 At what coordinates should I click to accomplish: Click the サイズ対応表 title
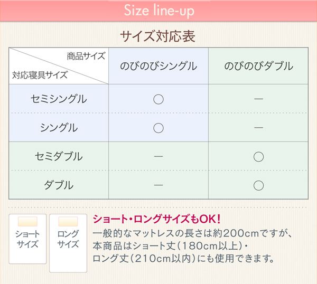[158, 36]
